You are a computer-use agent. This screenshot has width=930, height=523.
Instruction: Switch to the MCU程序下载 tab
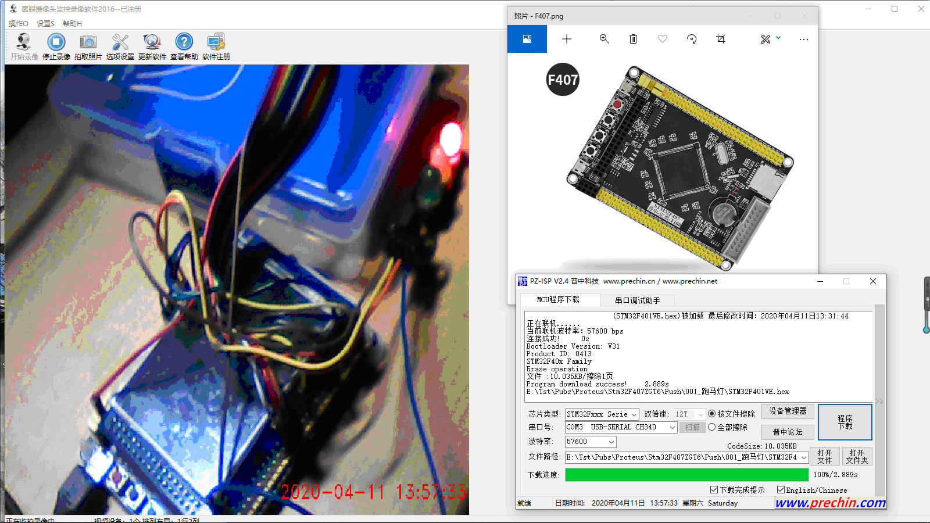pos(558,300)
